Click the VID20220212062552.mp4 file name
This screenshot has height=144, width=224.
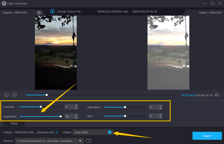(113, 11)
